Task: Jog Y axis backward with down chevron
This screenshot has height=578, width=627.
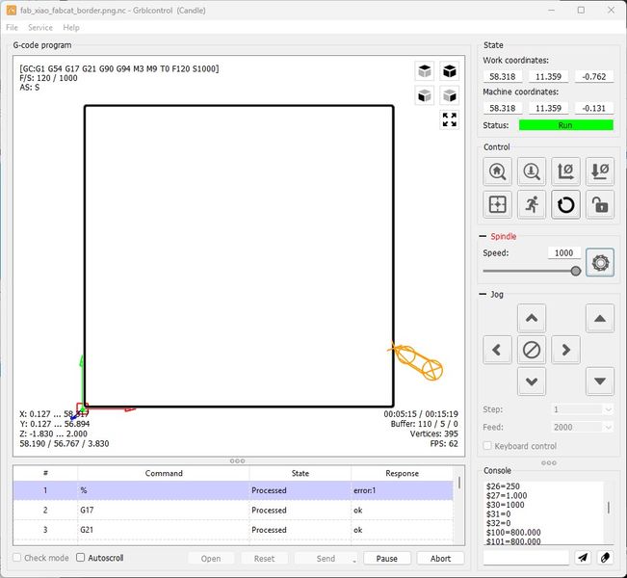Action: [532, 381]
